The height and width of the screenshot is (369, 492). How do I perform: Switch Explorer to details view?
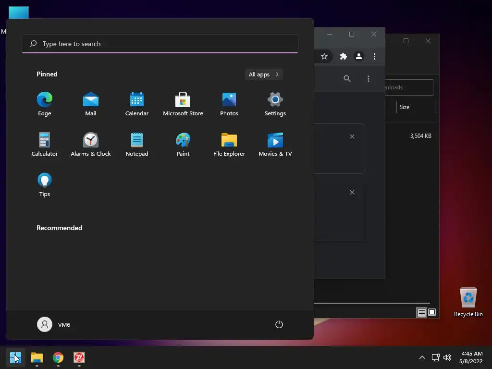(421, 312)
